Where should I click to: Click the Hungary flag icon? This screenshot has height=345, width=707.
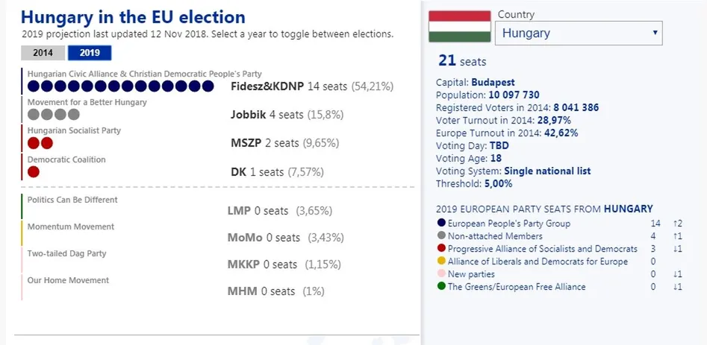tap(459, 26)
